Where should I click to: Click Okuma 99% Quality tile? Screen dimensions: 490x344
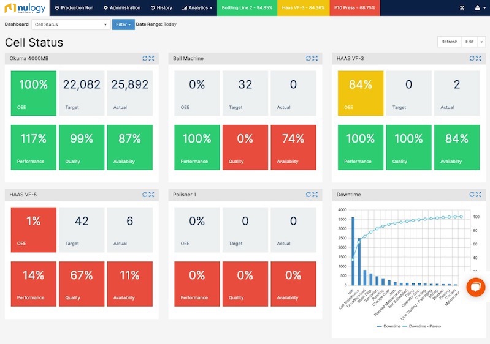tap(82, 148)
